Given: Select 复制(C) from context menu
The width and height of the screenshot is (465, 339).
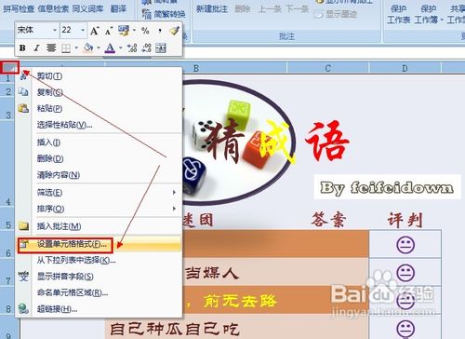Looking at the screenshot, I should (99, 92).
